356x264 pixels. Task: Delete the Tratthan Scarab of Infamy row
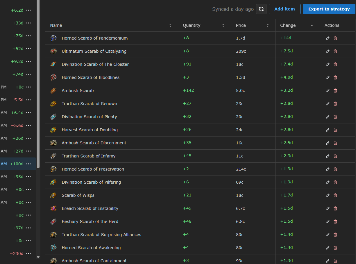[335, 156]
